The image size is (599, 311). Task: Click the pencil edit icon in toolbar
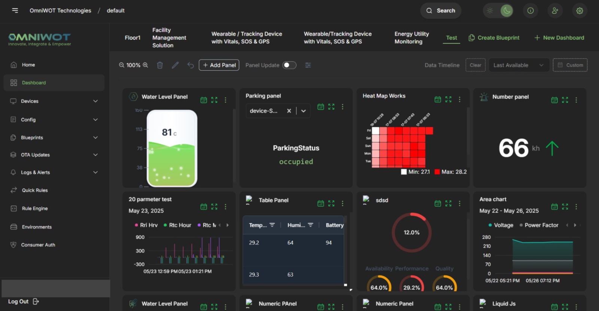175,65
